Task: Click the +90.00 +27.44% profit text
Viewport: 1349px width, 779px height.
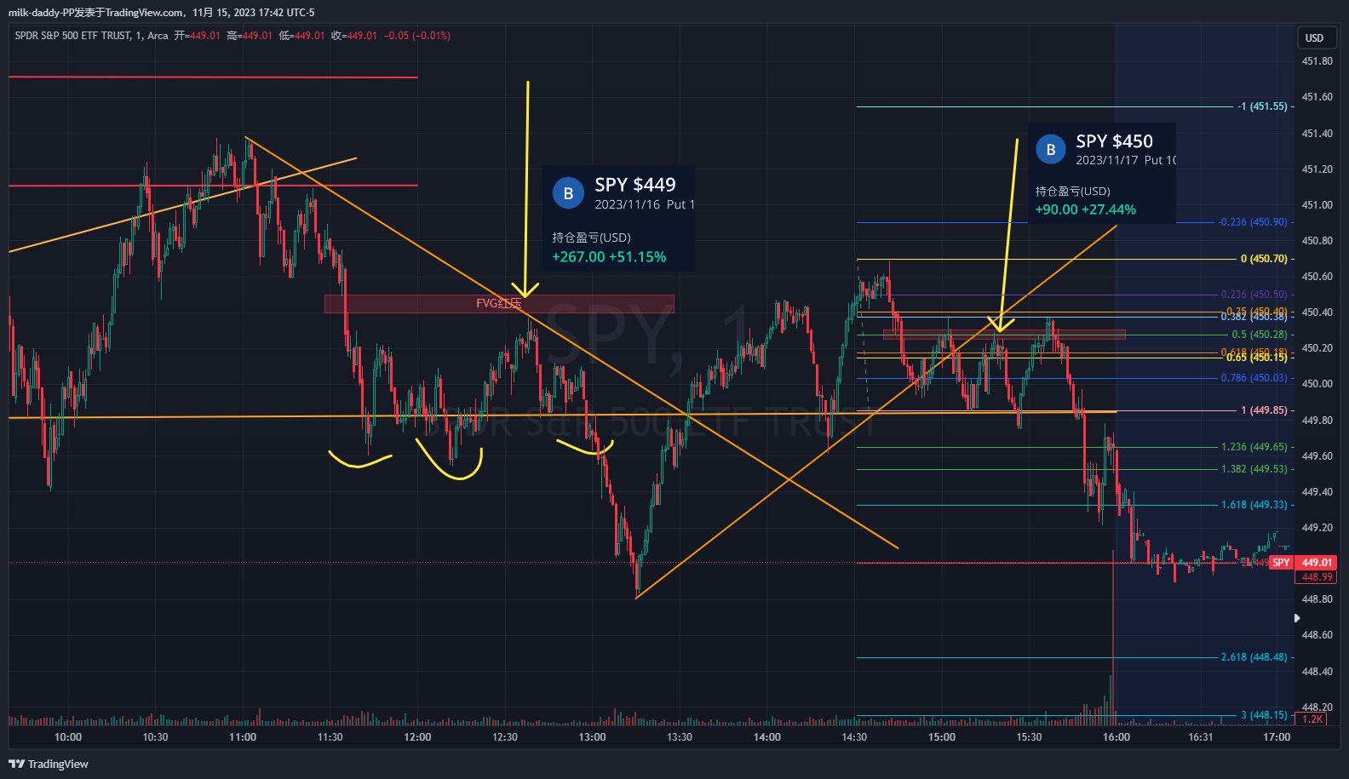Action: click(x=1085, y=209)
